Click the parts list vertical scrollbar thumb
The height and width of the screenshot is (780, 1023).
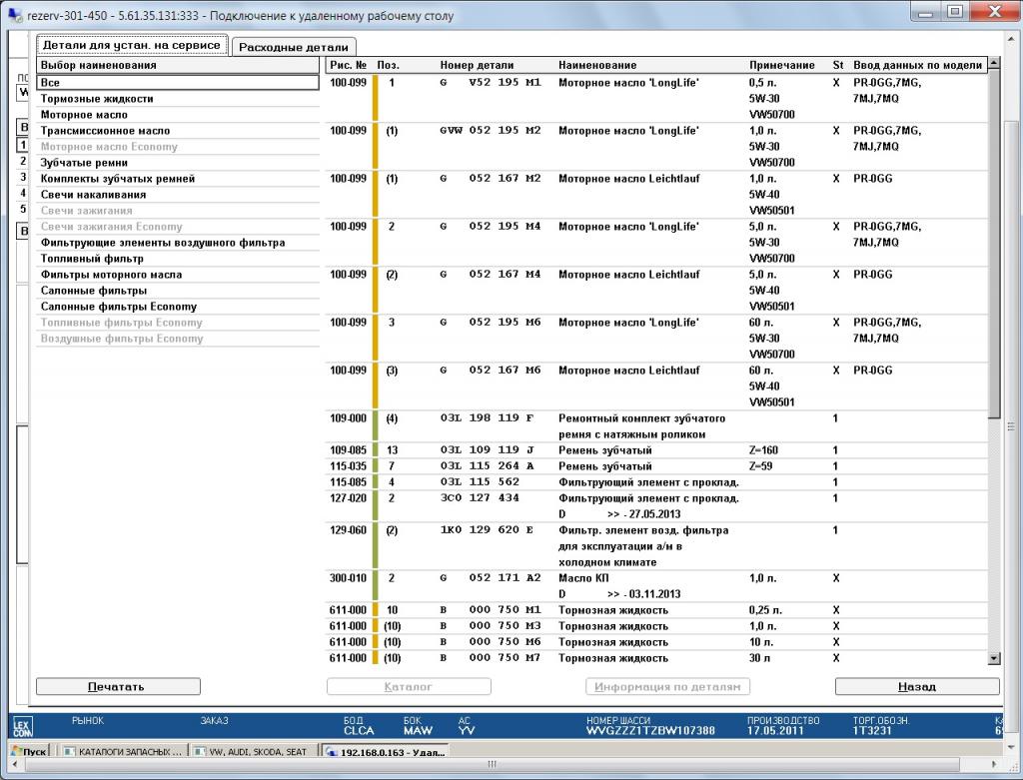click(x=994, y=244)
